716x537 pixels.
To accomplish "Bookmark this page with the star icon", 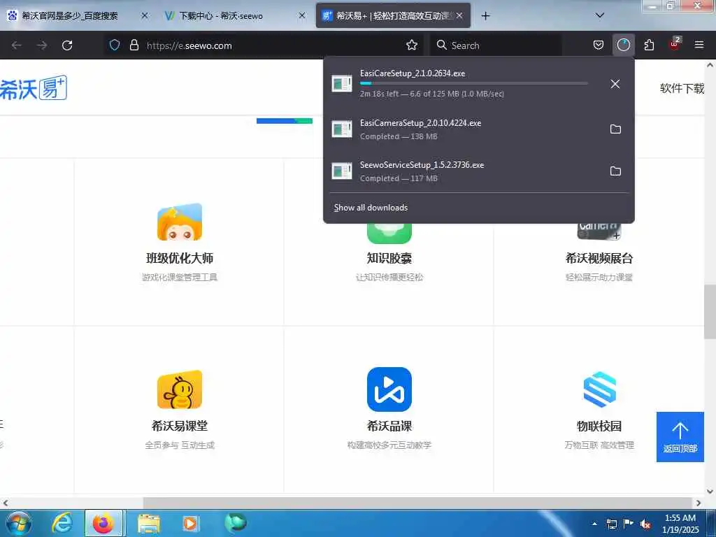I will point(412,45).
